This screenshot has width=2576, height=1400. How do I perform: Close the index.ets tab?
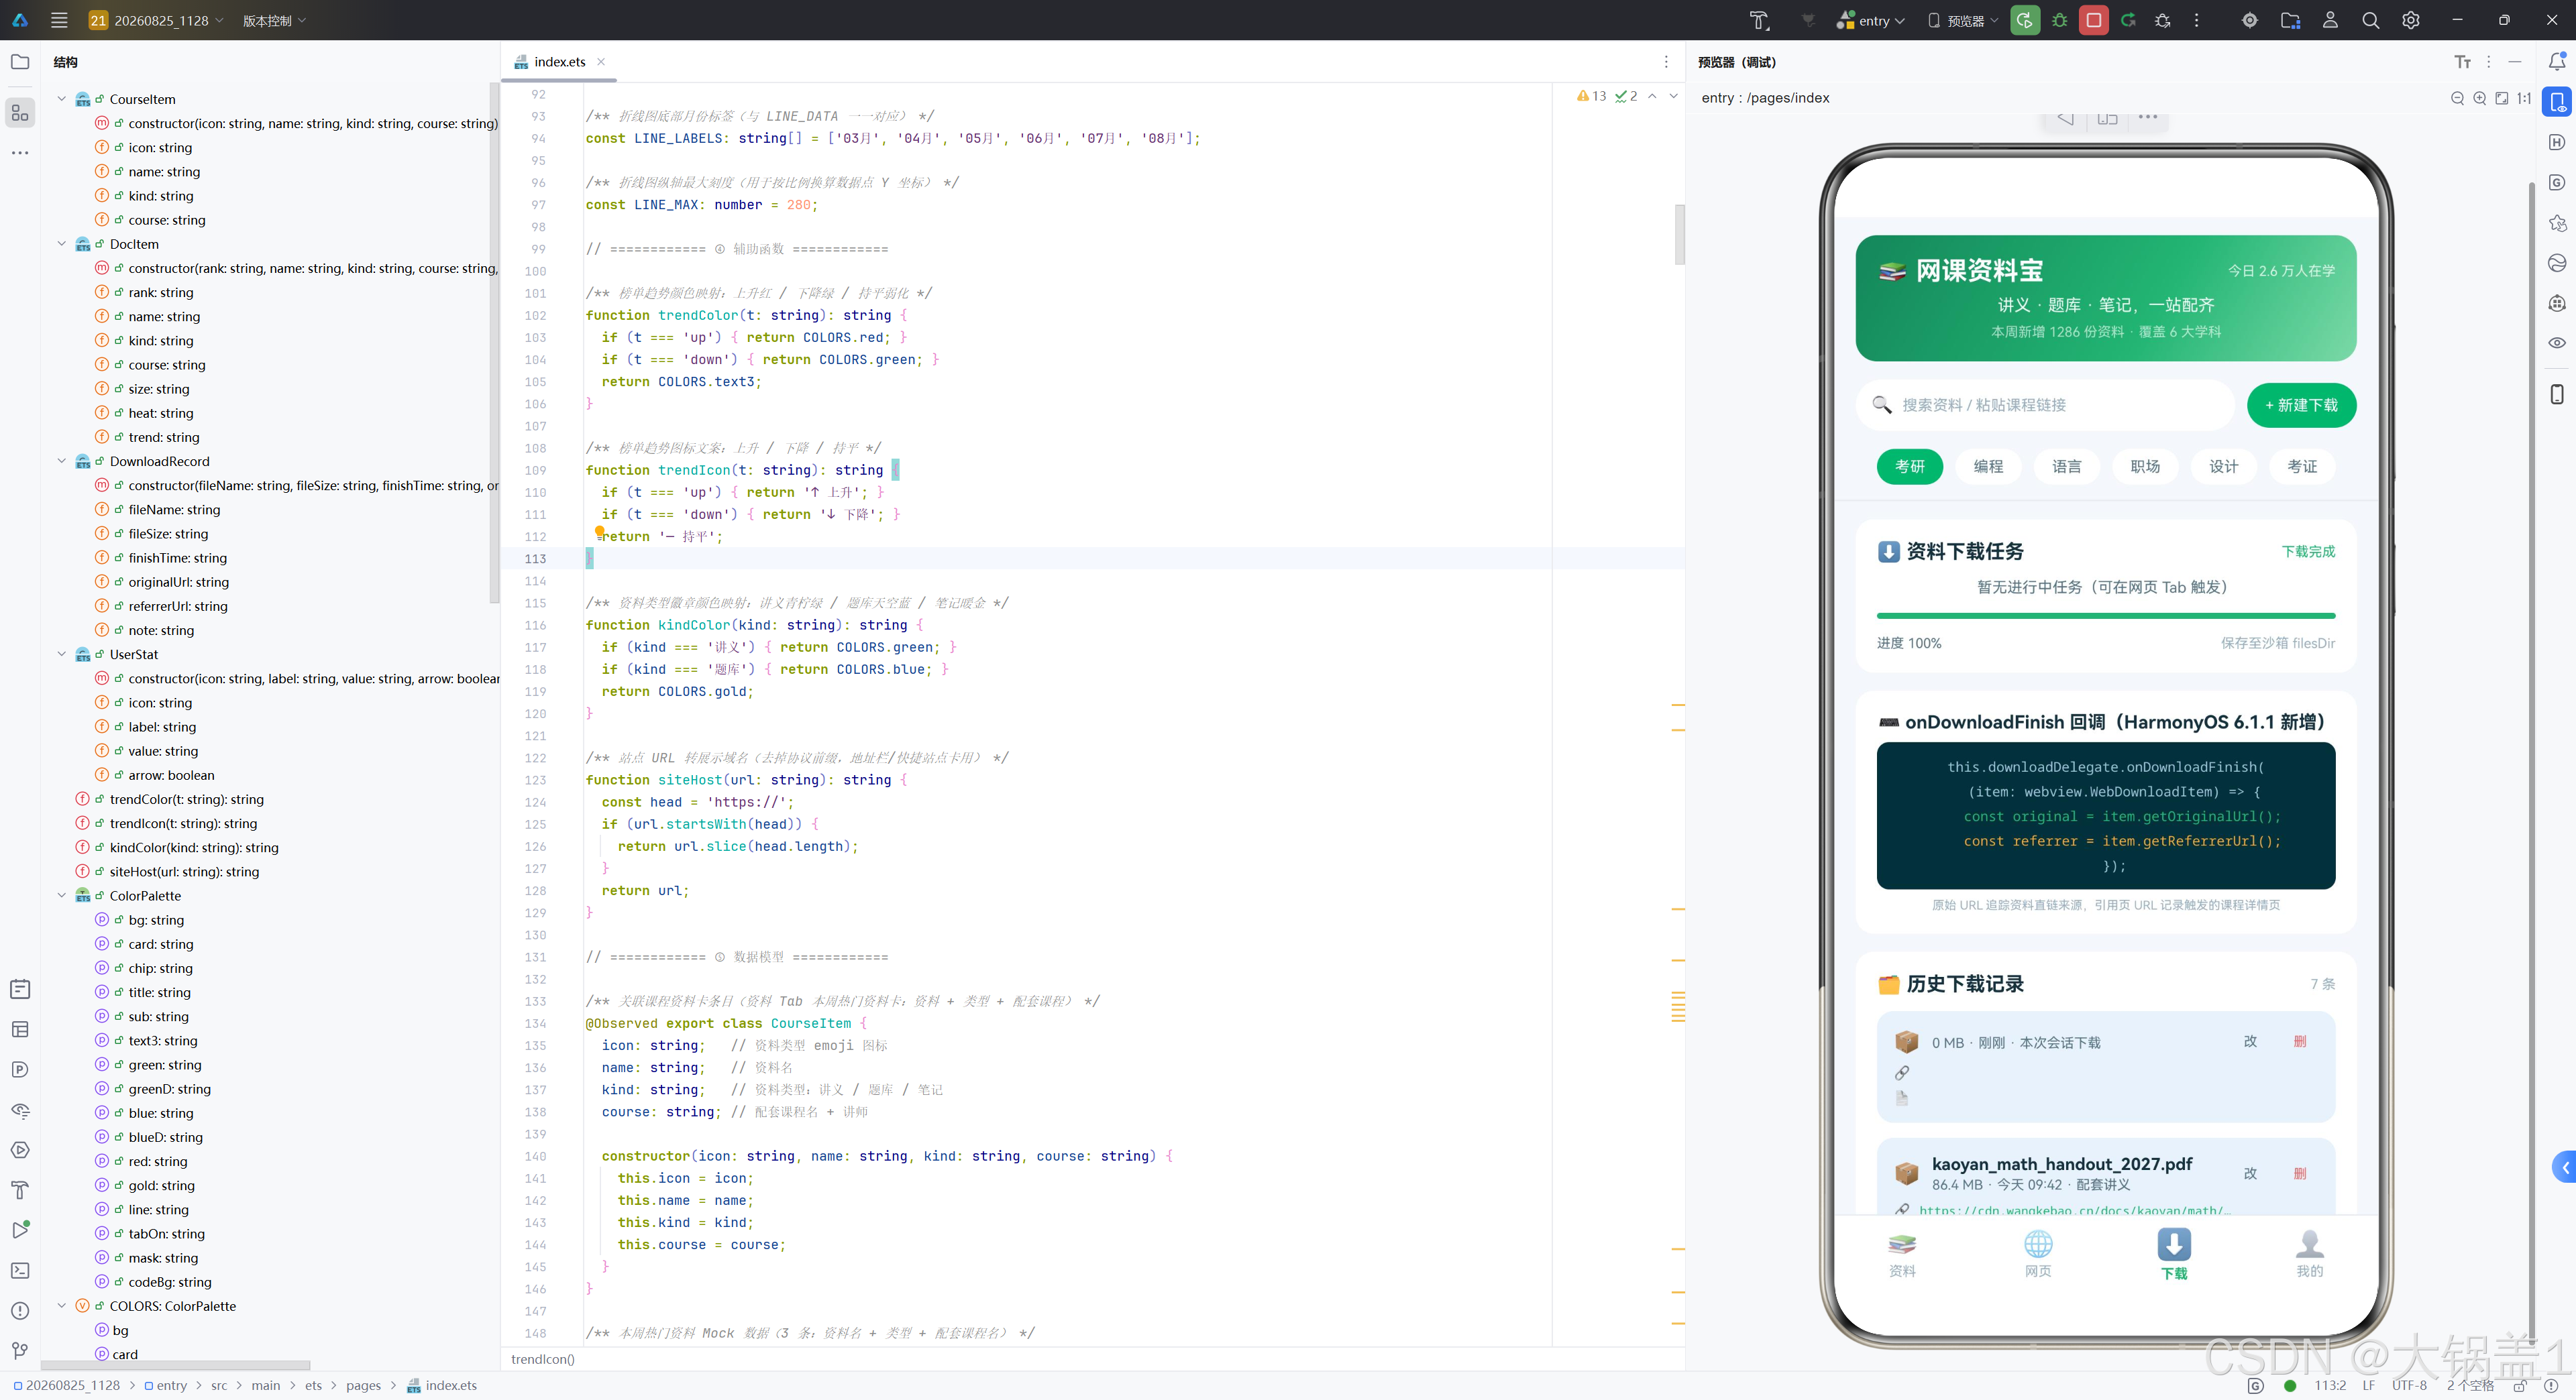[x=601, y=62]
